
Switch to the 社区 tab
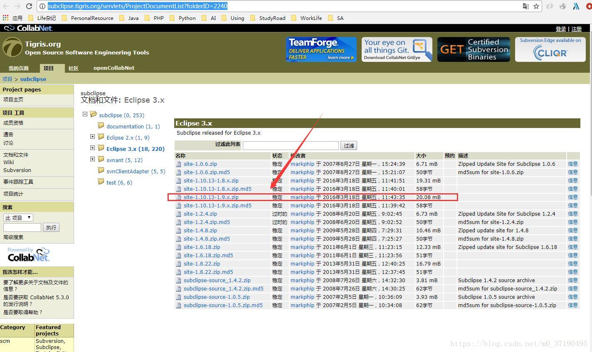tap(73, 68)
